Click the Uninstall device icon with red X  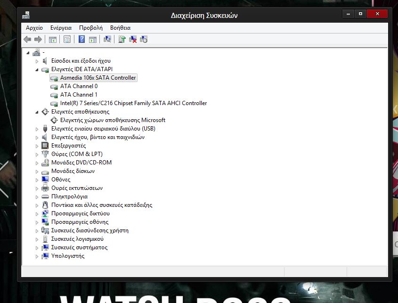click(133, 40)
